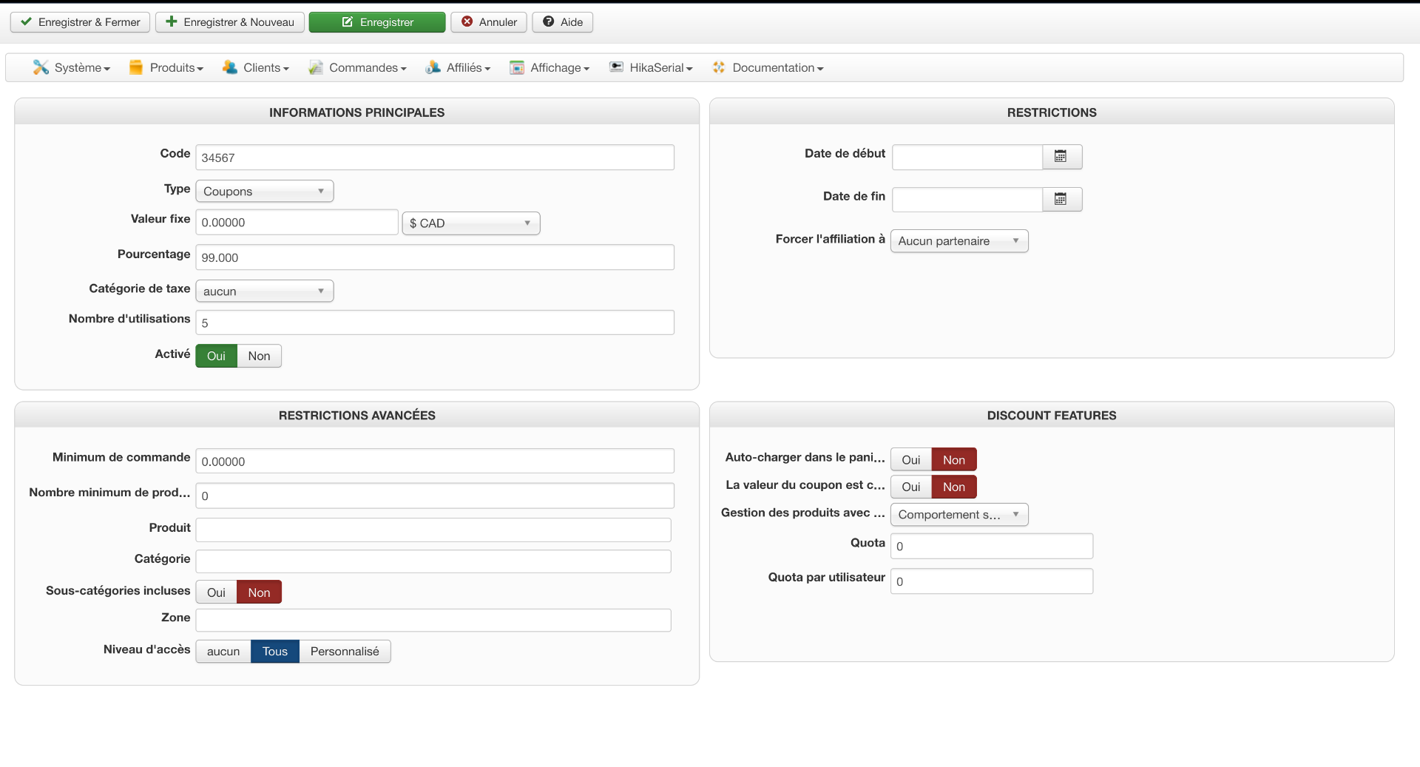Set Auto-charger dans le panier to Non
The image size is (1420, 767).
click(954, 460)
